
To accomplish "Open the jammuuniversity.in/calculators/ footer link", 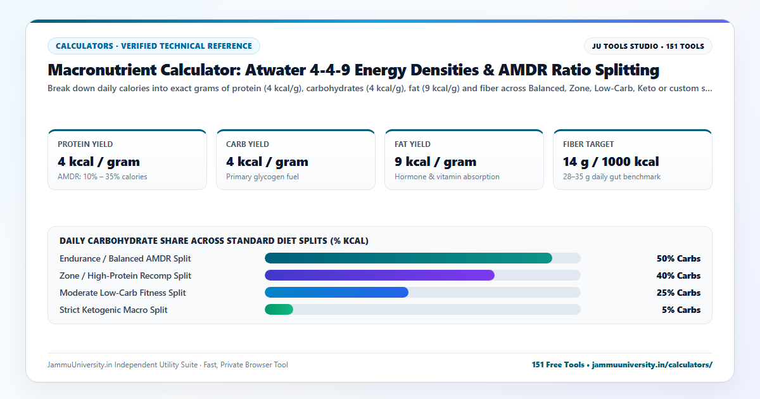I will [x=652, y=365].
